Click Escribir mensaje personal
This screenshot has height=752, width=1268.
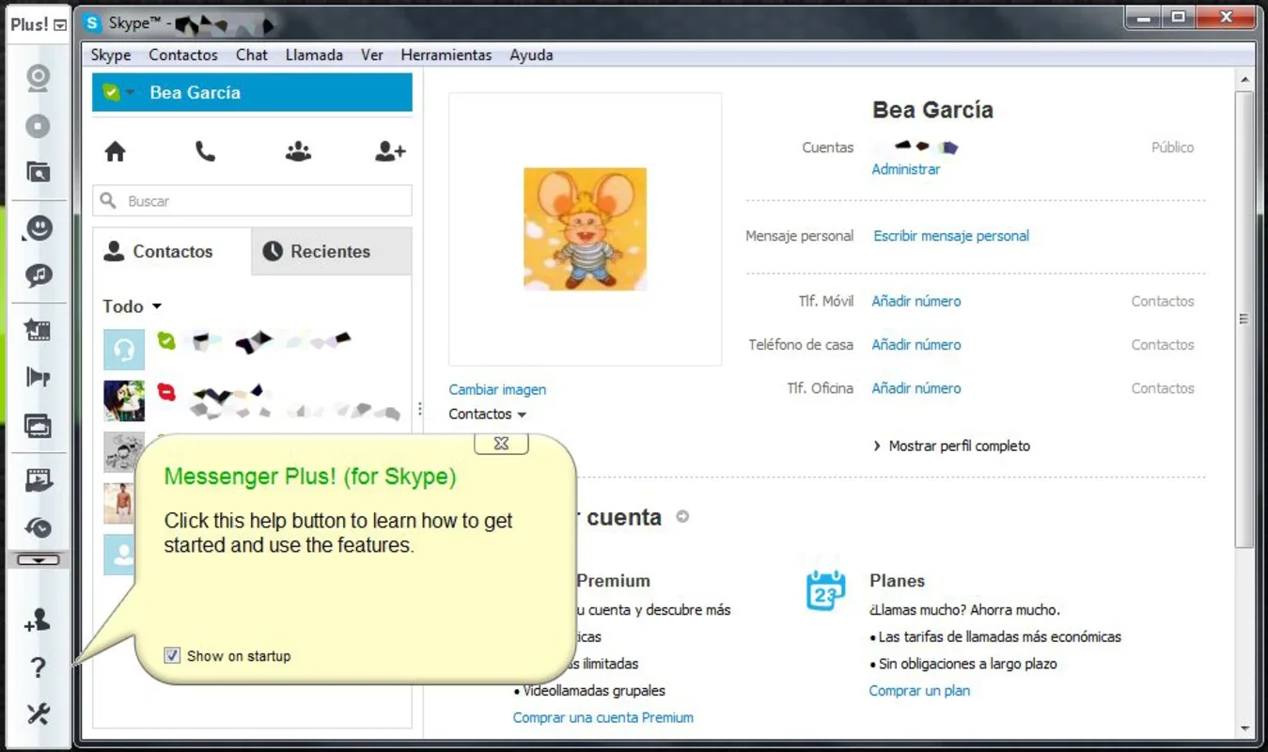951,236
